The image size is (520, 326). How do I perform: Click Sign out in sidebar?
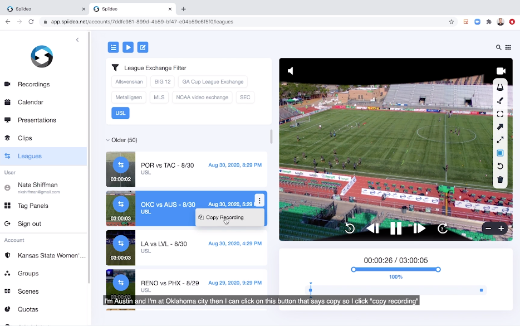[29, 223]
